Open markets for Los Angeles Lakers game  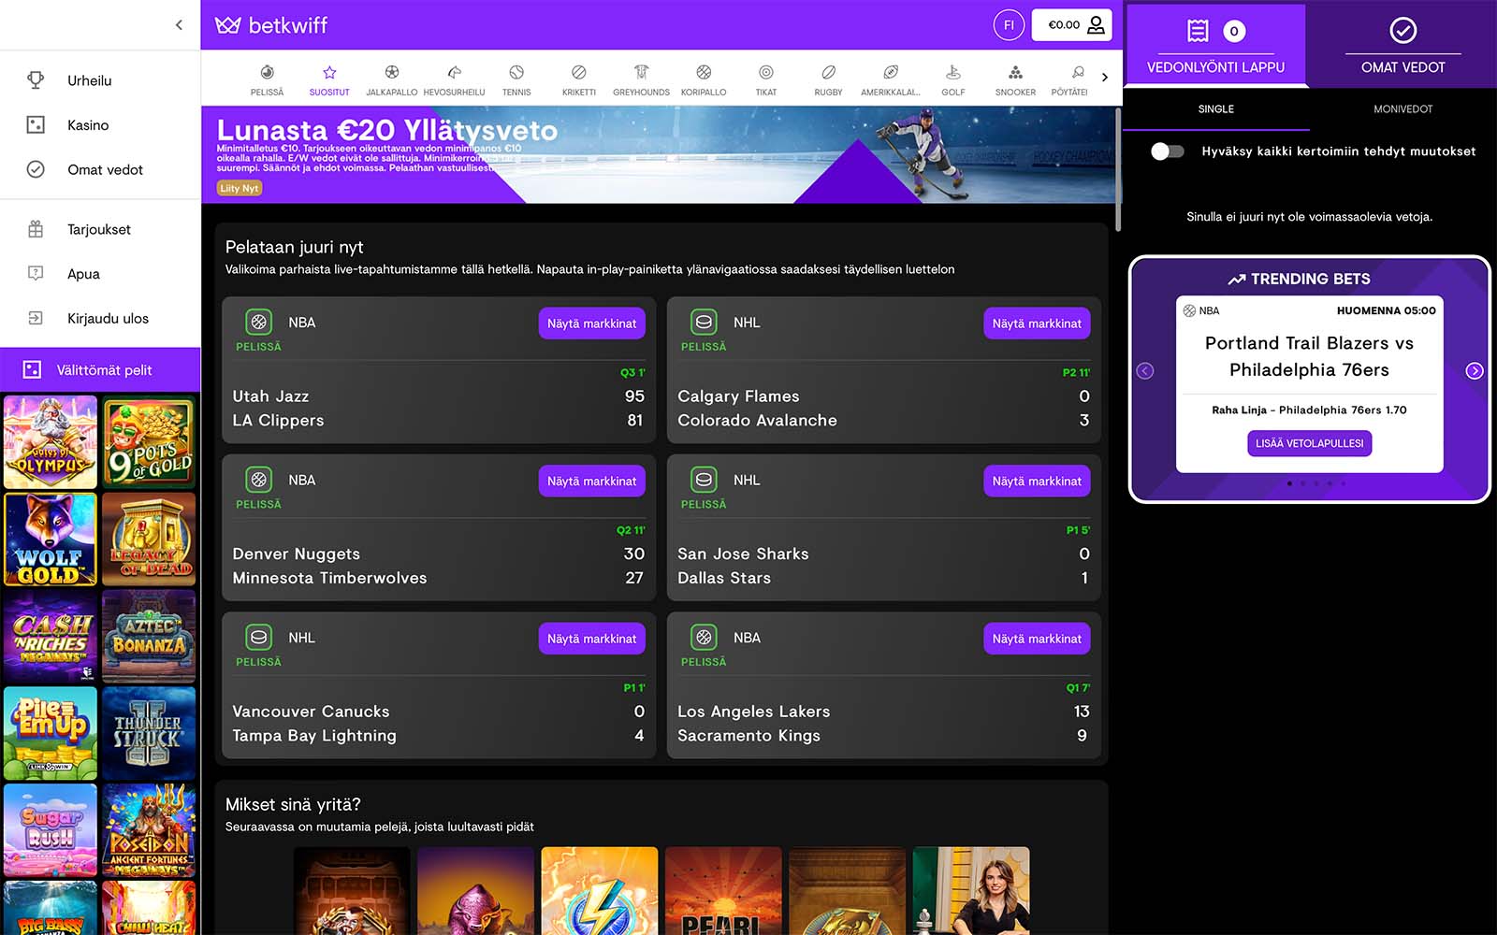click(x=1037, y=639)
